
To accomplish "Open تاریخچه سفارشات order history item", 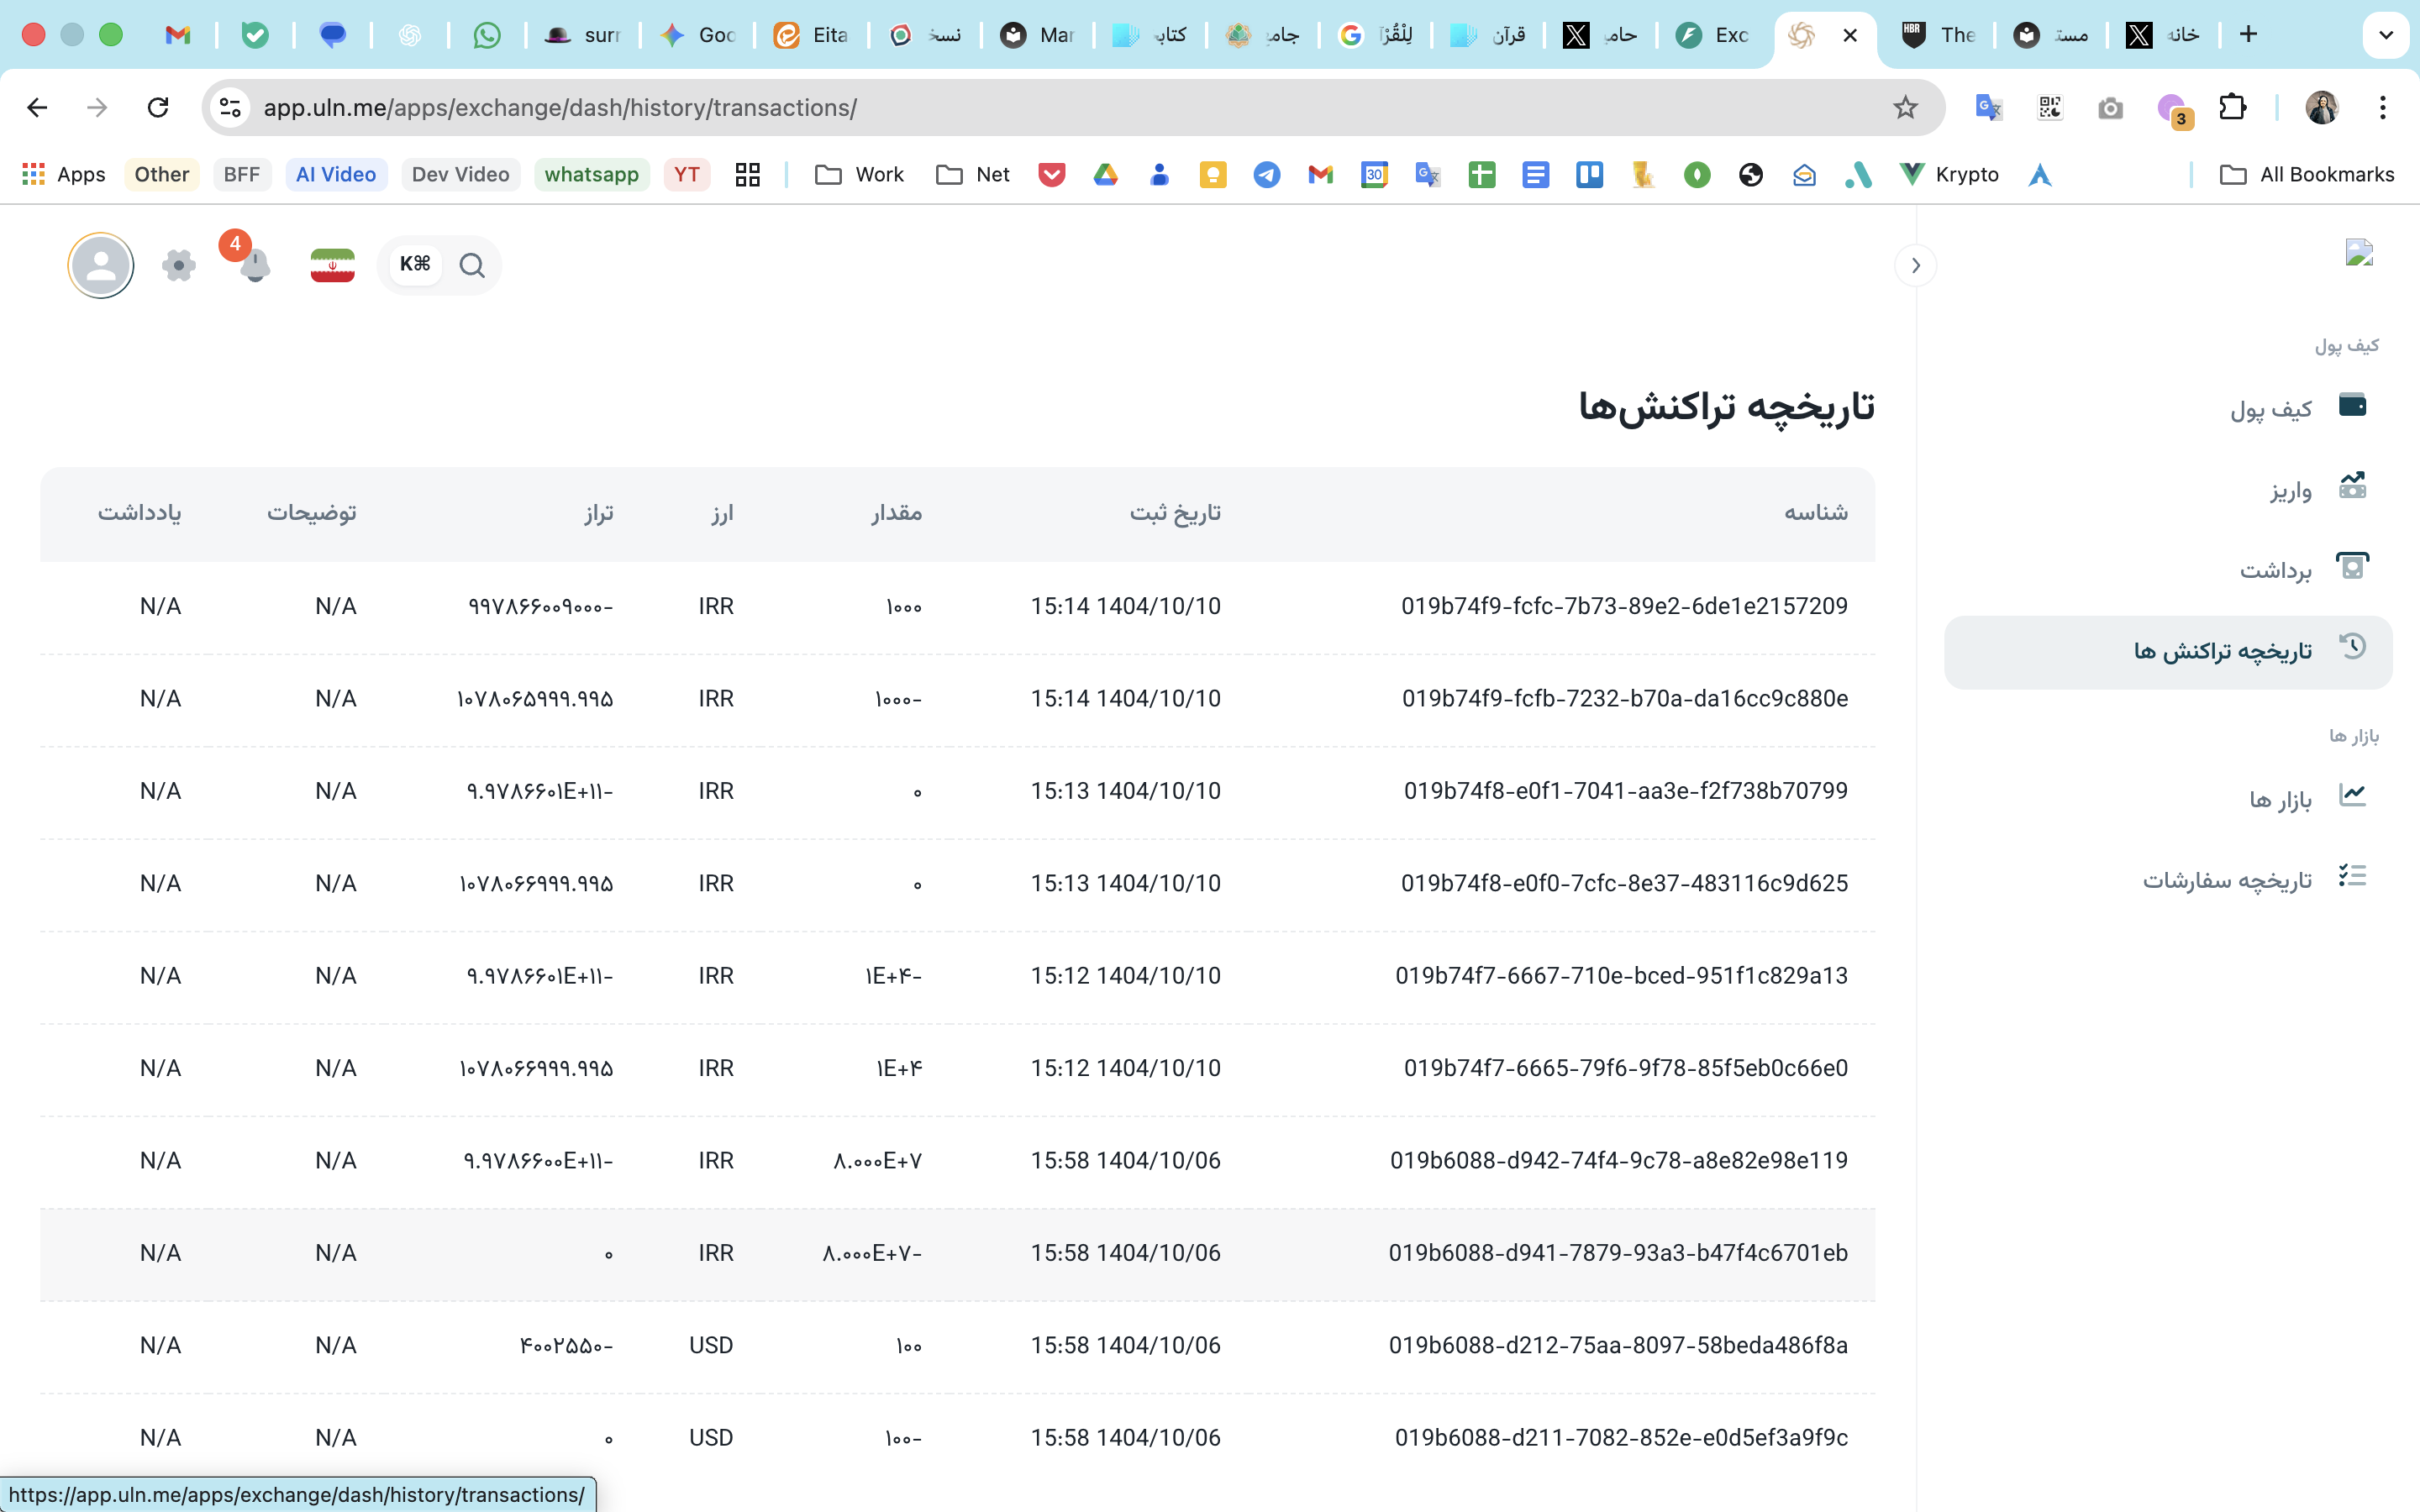I will [x=2168, y=879].
